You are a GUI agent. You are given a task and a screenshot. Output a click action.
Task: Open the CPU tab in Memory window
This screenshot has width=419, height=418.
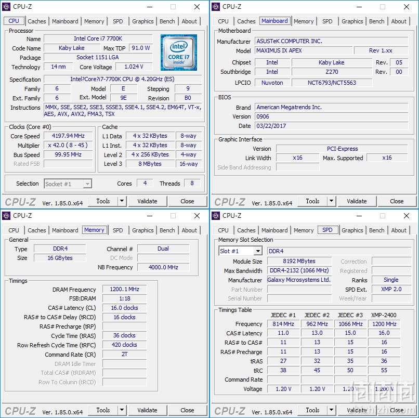pos(14,230)
